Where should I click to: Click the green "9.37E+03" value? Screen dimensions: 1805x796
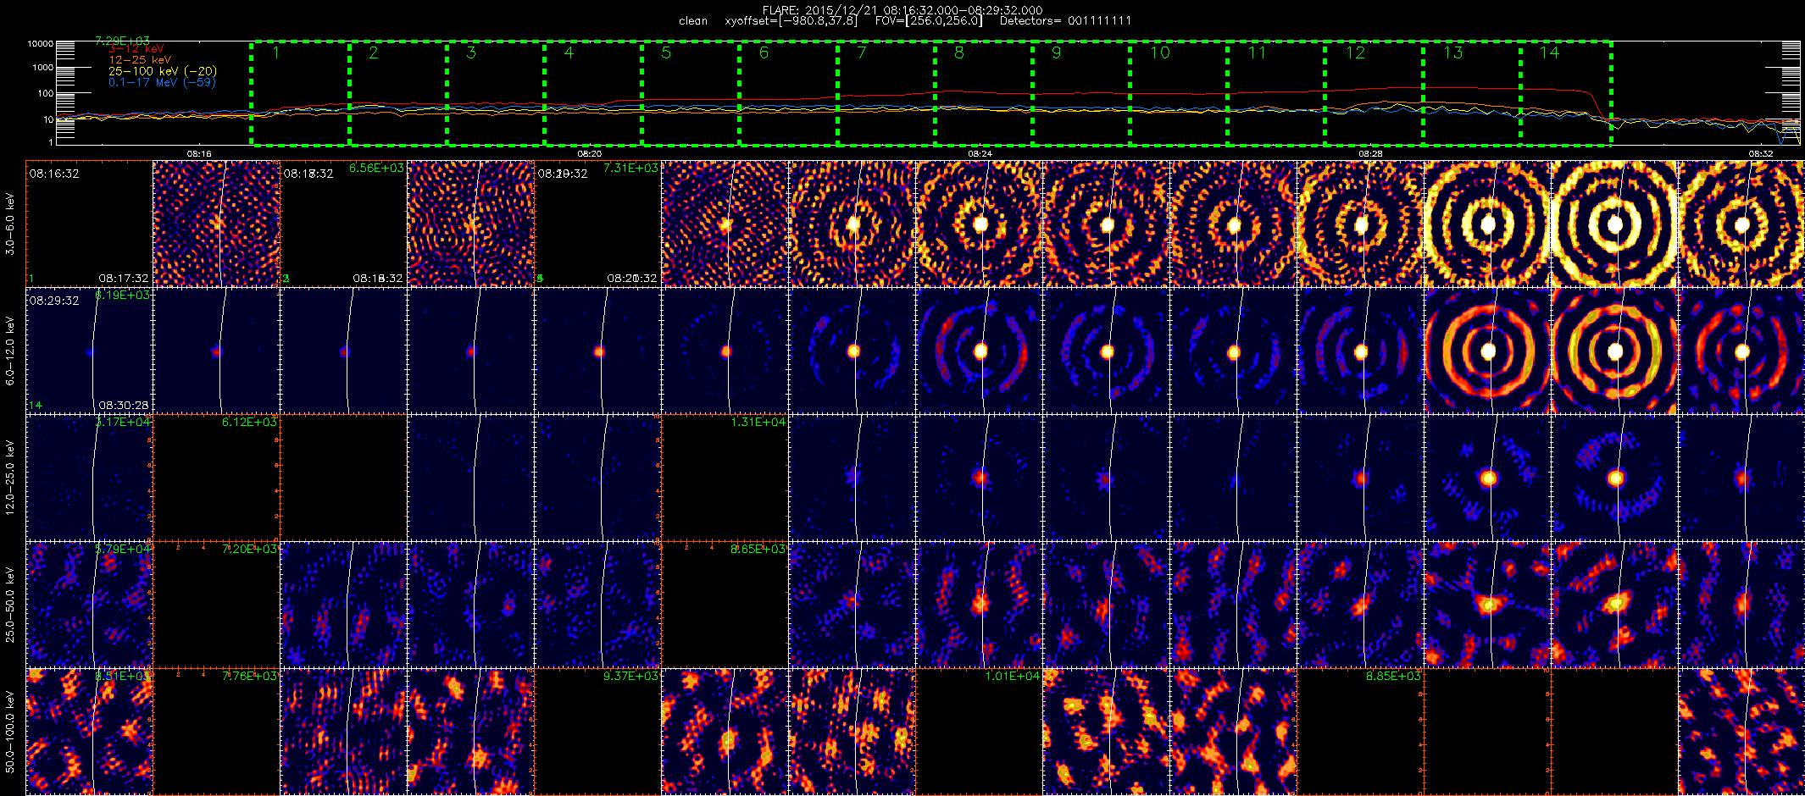pos(630,676)
